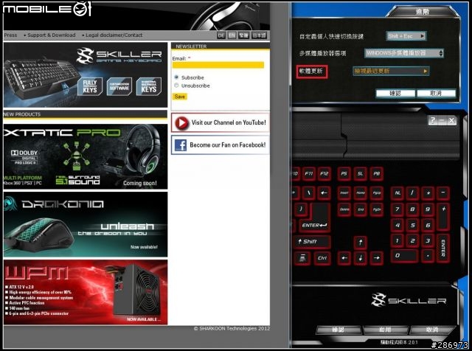This screenshot has width=472, height=351.
Task: Click the 套用 apply button at bottom
Action: pyautogui.click(x=385, y=330)
